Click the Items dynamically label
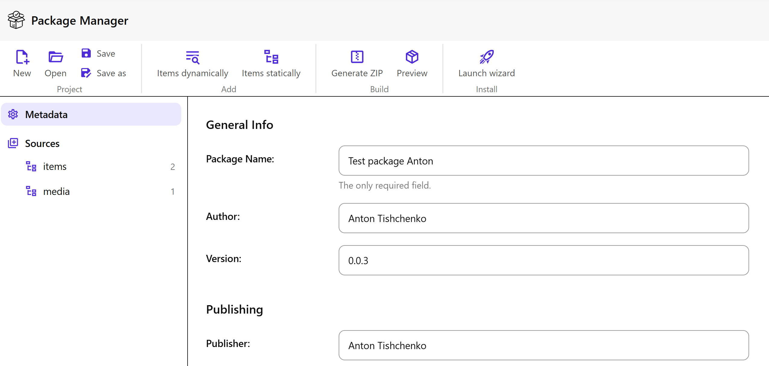Image resolution: width=769 pixels, height=366 pixels. (x=193, y=73)
